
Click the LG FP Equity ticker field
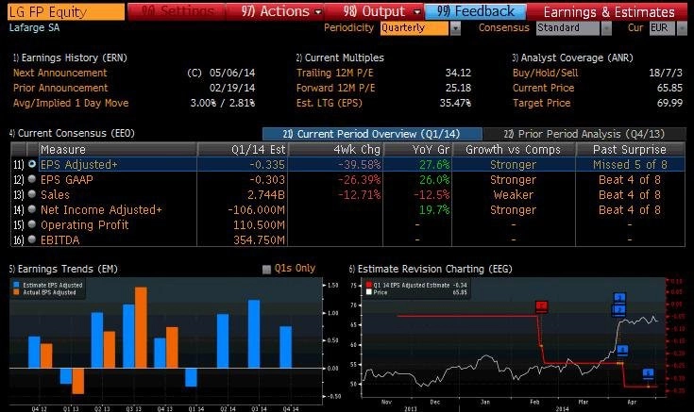pyautogui.click(x=65, y=11)
